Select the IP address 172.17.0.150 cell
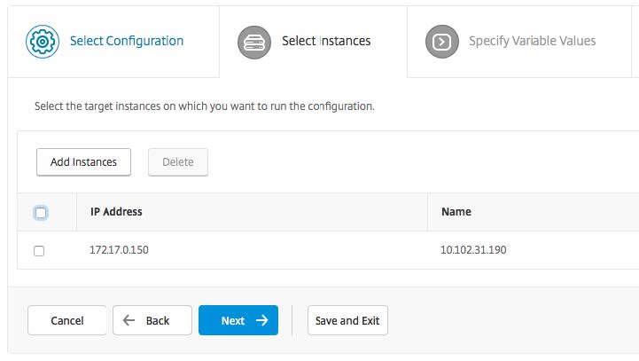 tap(119, 249)
